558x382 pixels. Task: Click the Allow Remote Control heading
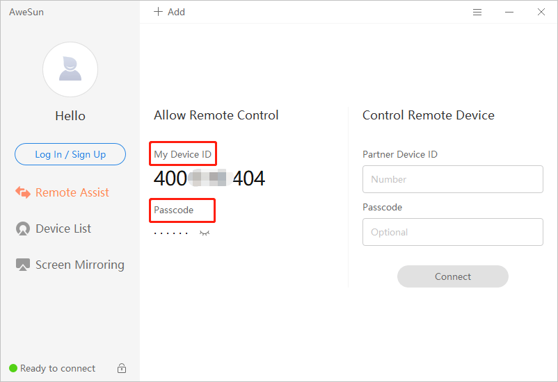(216, 115)
